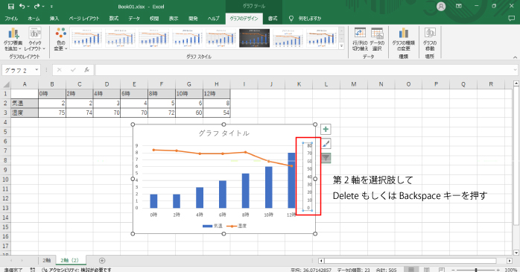Click the zoom in plus button
Image resolution: width=520 pixels, height=272 pixels.
point(498,270)
